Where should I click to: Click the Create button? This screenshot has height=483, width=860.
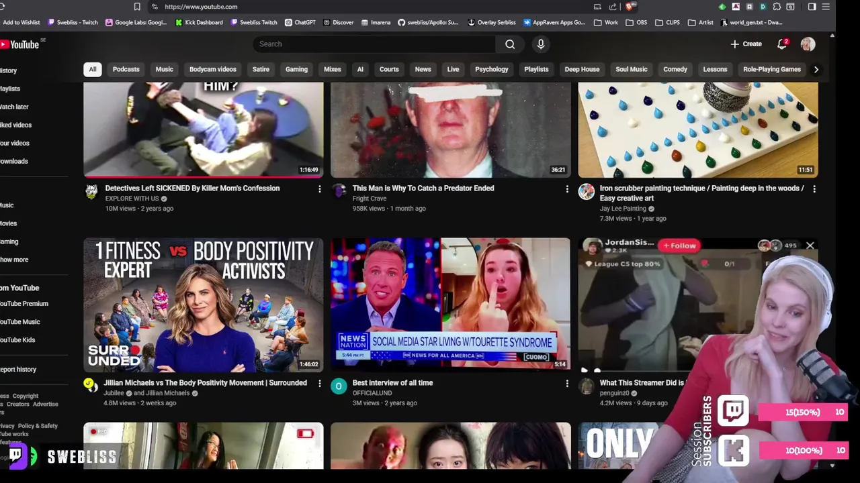(x=746, y=44)
